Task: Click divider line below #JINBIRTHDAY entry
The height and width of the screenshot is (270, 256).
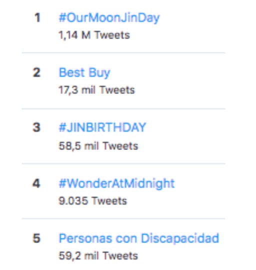Action: (x=123, y=164)
